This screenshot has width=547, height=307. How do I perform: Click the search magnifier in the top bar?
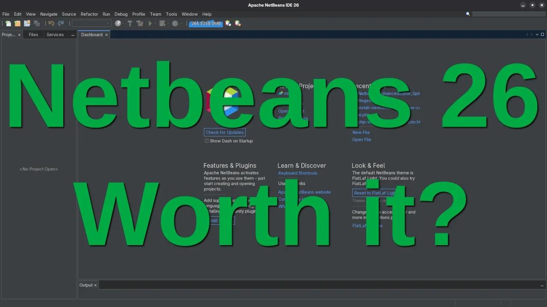[468, 14]
